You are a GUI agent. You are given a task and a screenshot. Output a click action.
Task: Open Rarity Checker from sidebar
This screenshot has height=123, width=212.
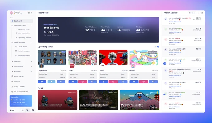19,87
